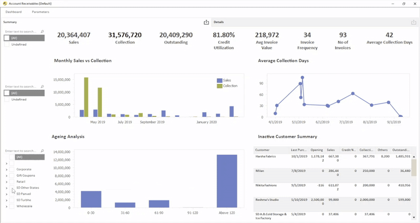Expand the Wholesale group arrow
This screenshot has height=223, width=420.
tap(6, 207)
